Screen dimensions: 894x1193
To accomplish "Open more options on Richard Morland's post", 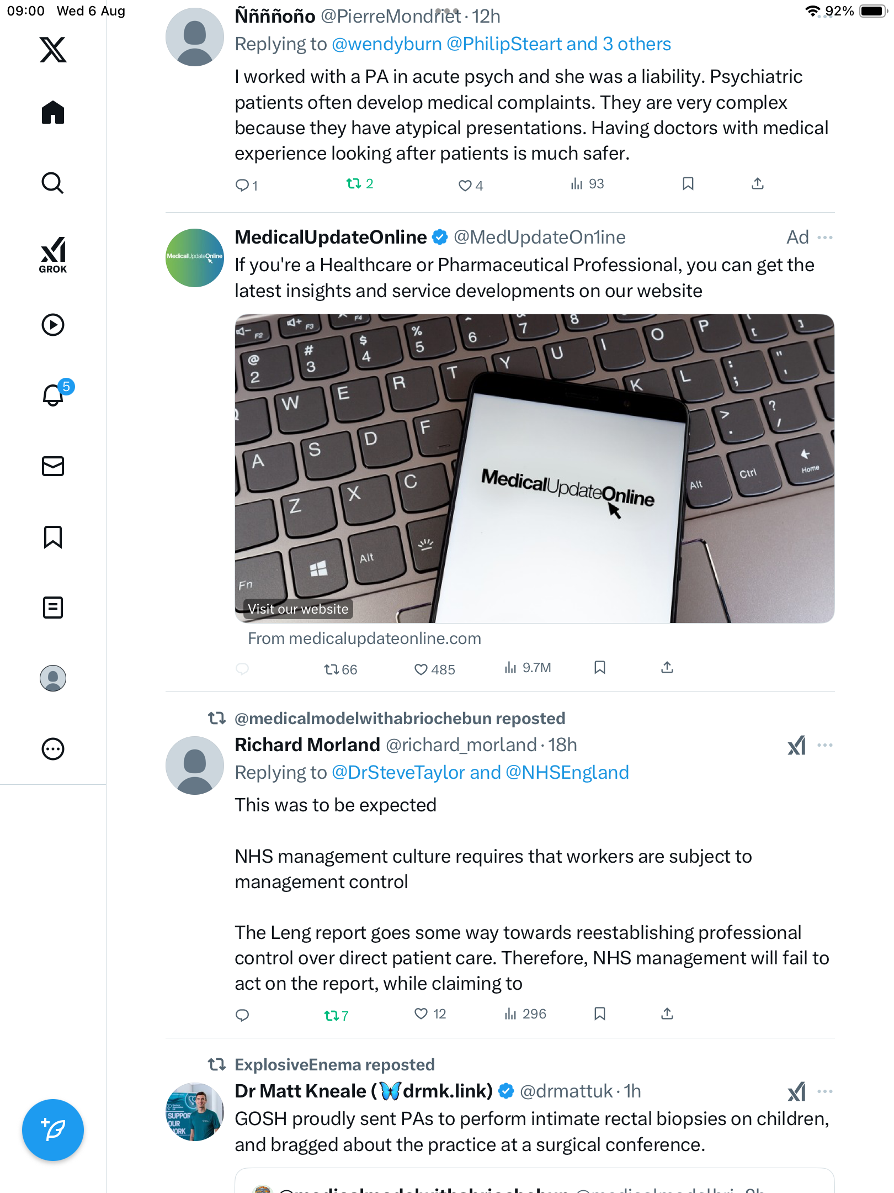I will pyautogui.click(x=825, y=745).
